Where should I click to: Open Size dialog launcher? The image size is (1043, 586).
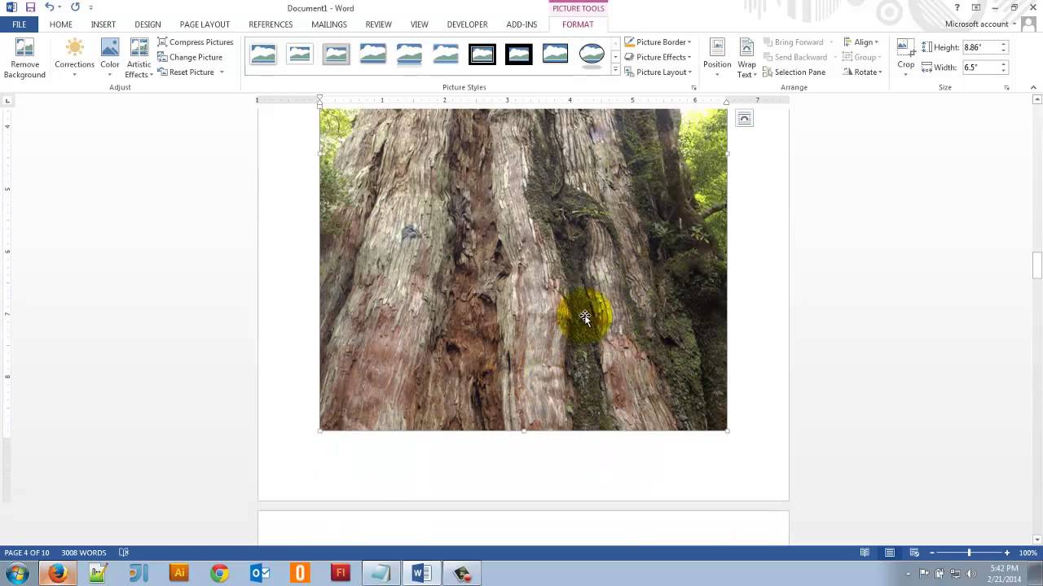tap(1006, 87)
